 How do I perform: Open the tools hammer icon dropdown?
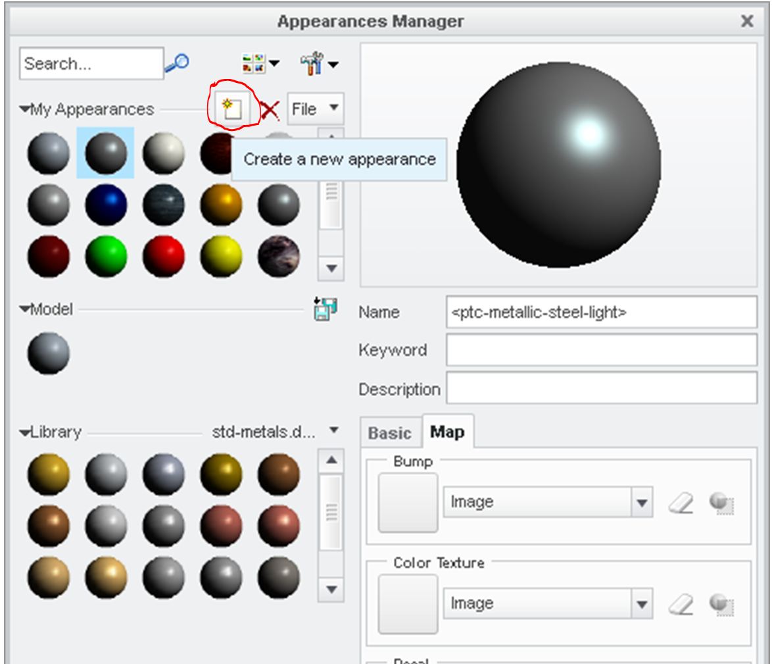(x=319, y=64)
